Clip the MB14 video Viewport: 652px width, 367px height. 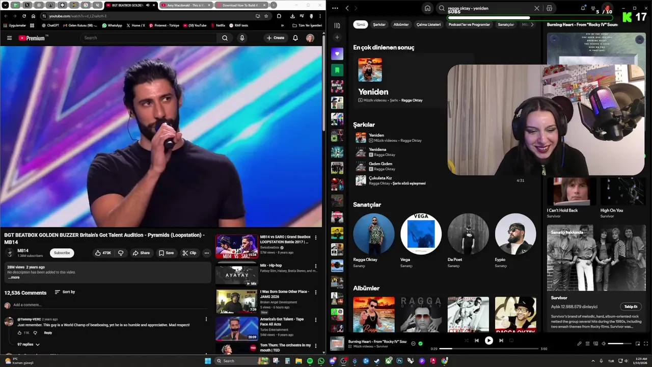189,253
